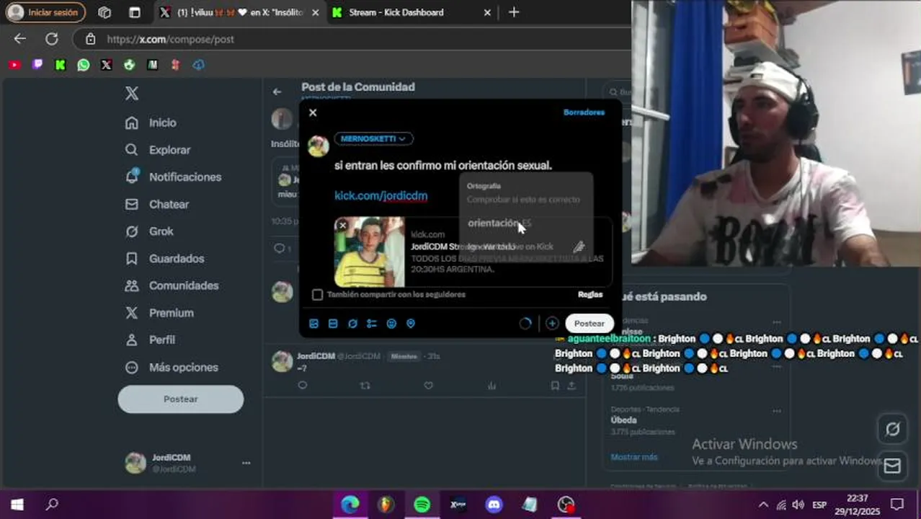Screen dimensions: 921x519
Task: Like JordiCDM's '~7' post
Action: pyautogui.click(x=428, y=386)
